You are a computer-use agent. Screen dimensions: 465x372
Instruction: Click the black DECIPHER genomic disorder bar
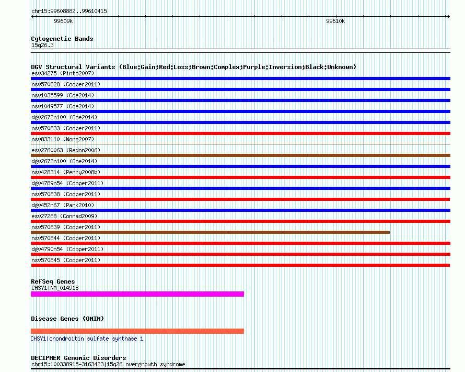click(x=240, y=369)
